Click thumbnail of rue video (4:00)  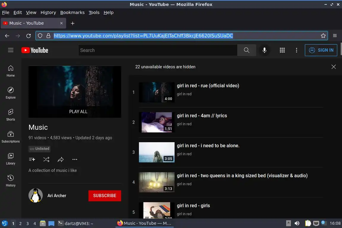[157, 92]
